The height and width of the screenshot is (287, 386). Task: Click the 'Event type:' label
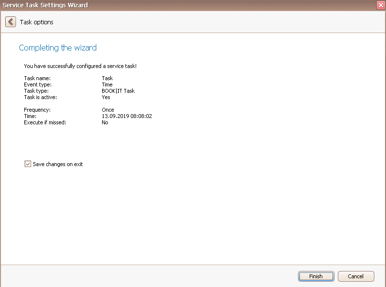(x=37, y=84)
